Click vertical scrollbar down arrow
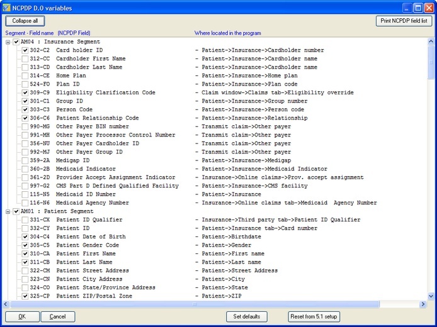 pos(431,296)
